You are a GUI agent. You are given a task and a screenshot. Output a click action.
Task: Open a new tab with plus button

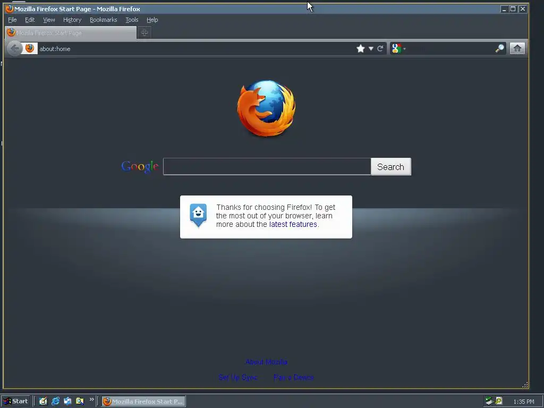[x=144, y=32]
